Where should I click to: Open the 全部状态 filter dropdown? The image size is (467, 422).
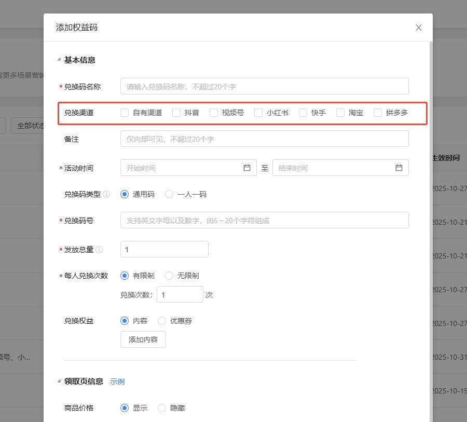[x=29, y=126]
